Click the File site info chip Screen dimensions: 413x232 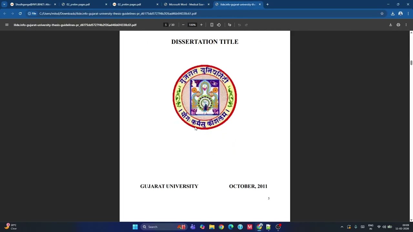coord(32,14)
